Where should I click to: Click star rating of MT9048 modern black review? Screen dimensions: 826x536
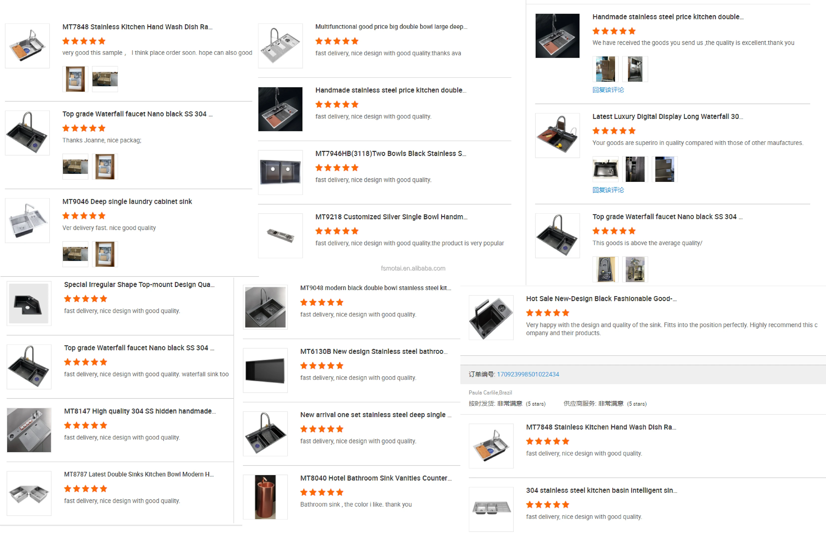322,302
